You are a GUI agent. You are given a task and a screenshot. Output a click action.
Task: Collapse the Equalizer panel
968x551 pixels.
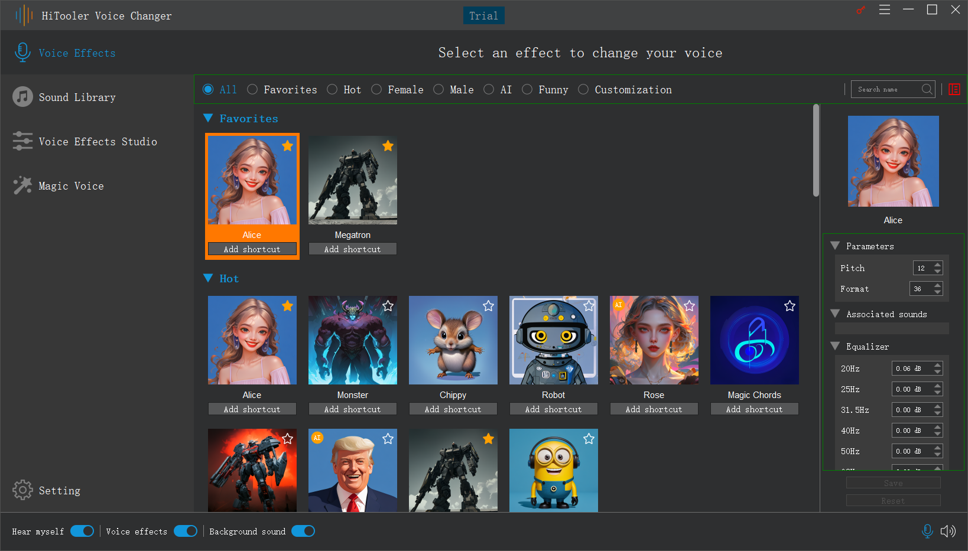[x=835, y=346]
